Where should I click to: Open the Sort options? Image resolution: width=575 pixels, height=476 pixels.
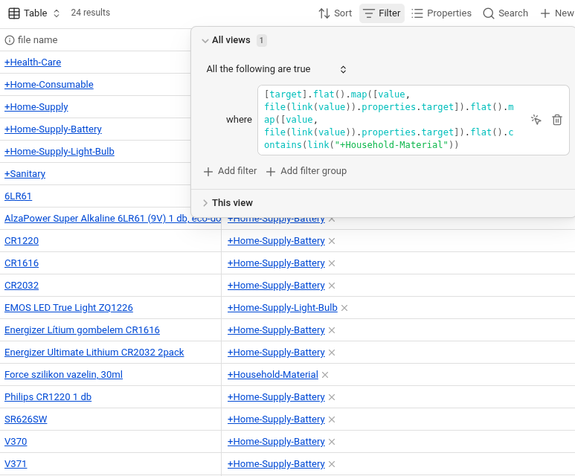335,13
